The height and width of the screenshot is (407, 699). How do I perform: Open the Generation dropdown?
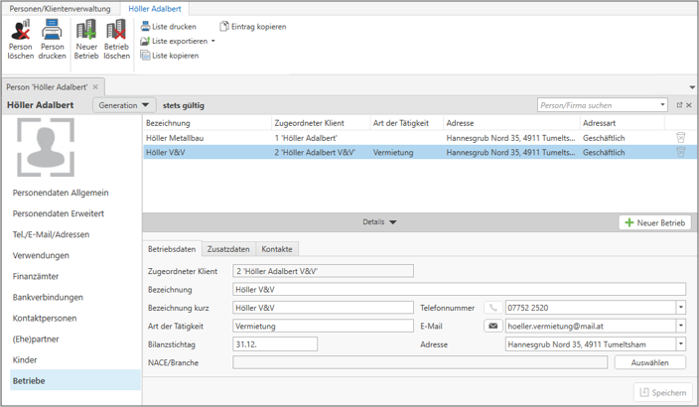click(x=124, y=104)
